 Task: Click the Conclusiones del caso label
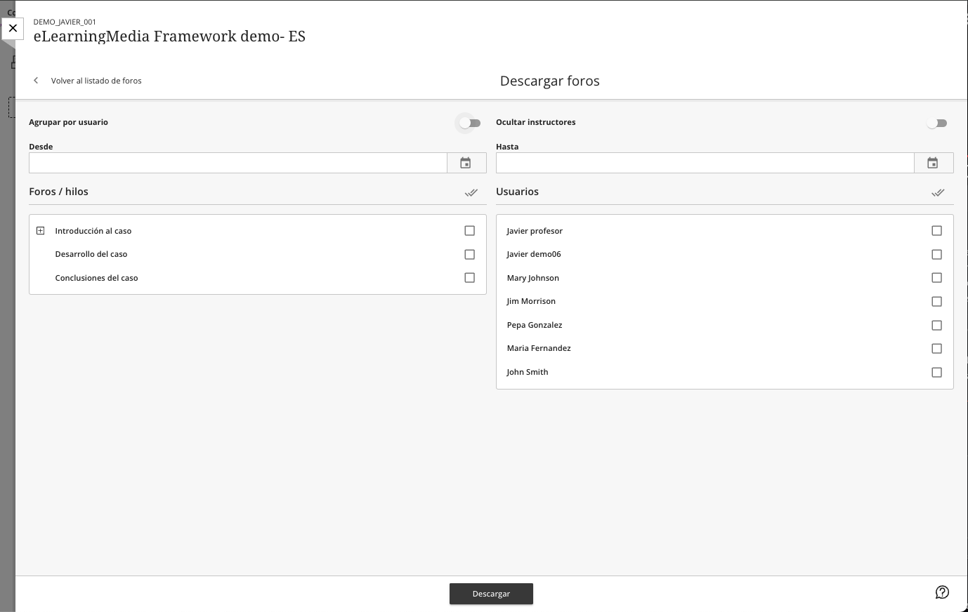[x=96, y=278]
